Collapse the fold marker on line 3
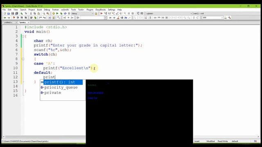 coord(23,36)
